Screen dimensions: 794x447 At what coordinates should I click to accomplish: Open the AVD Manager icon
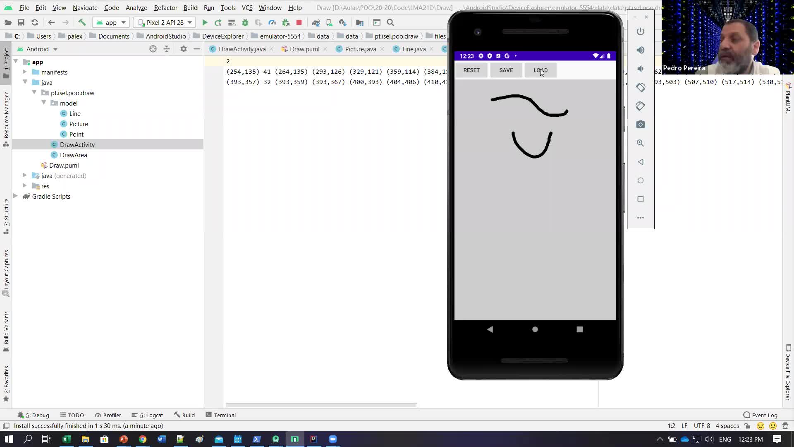(329, 22)
